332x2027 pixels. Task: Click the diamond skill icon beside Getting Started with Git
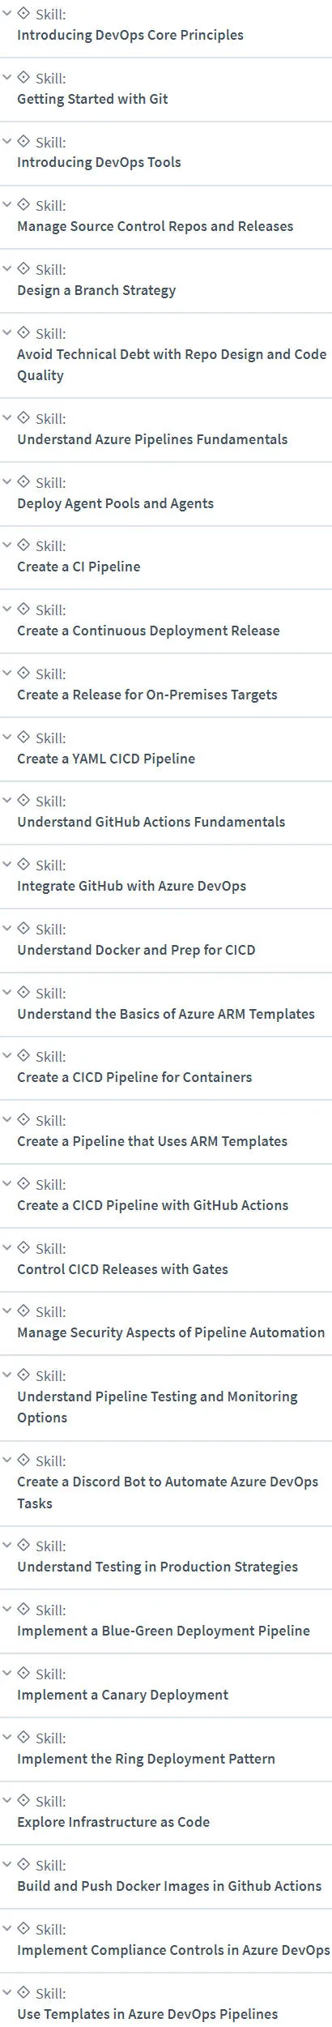pos(23,78)
